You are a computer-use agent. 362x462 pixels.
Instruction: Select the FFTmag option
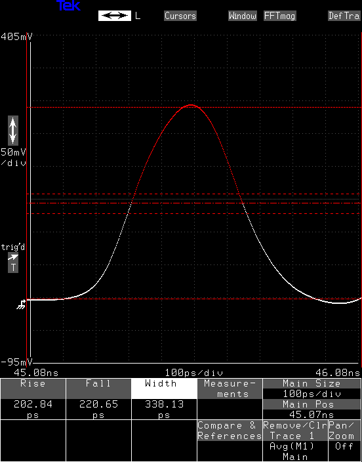point(279,16)
